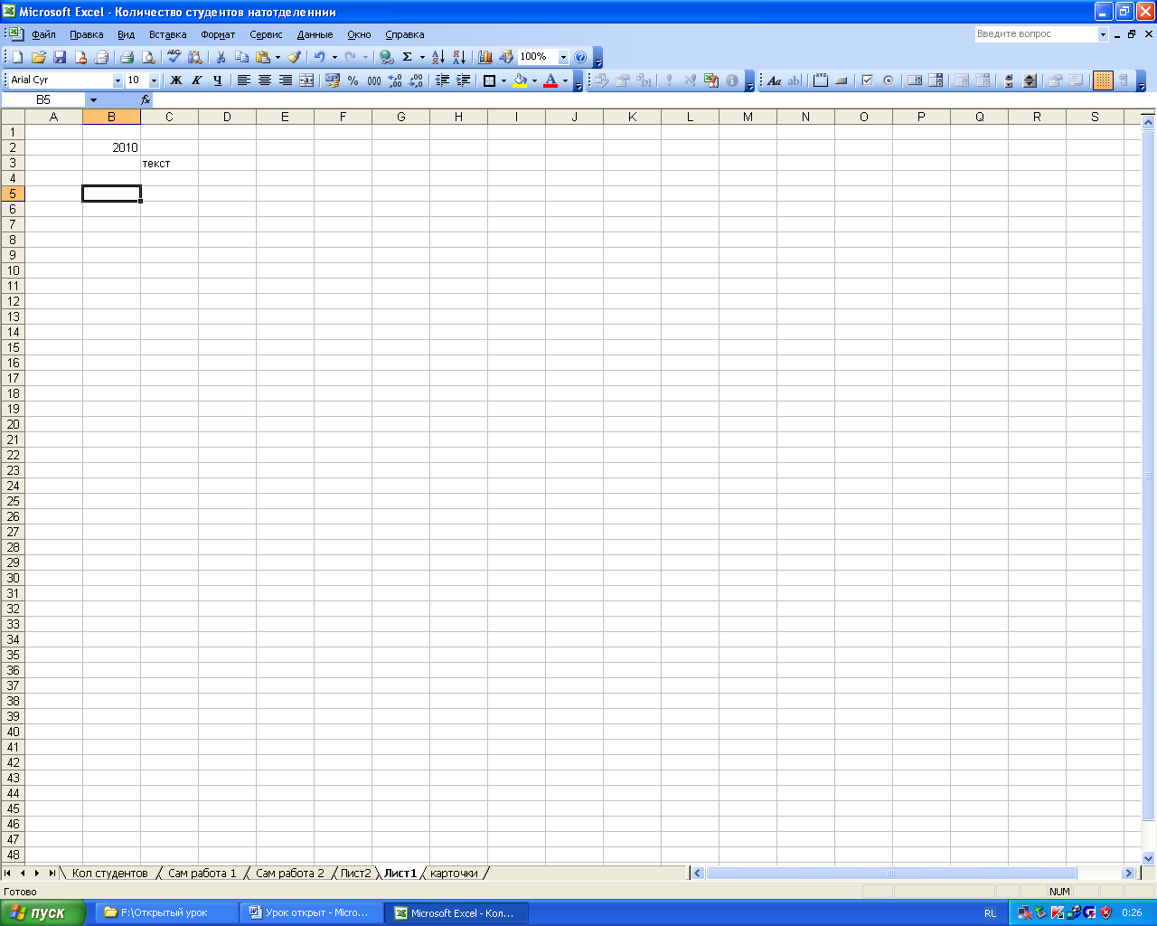Toggle the Forms grid display button

tap(1103, 80)
